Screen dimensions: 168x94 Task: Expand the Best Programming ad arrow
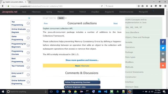coord(28,60)
